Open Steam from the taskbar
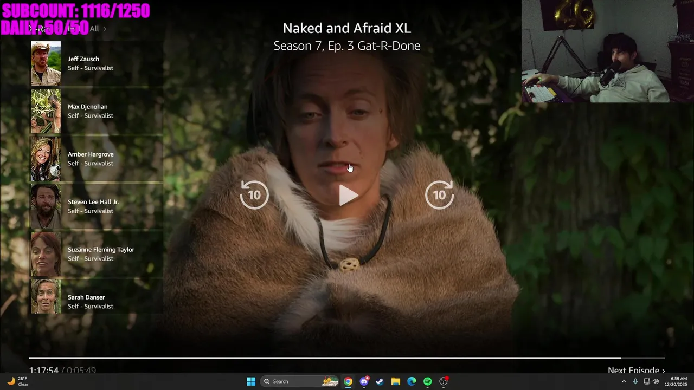This screenshot has height=390, width=694. [380, 381]
